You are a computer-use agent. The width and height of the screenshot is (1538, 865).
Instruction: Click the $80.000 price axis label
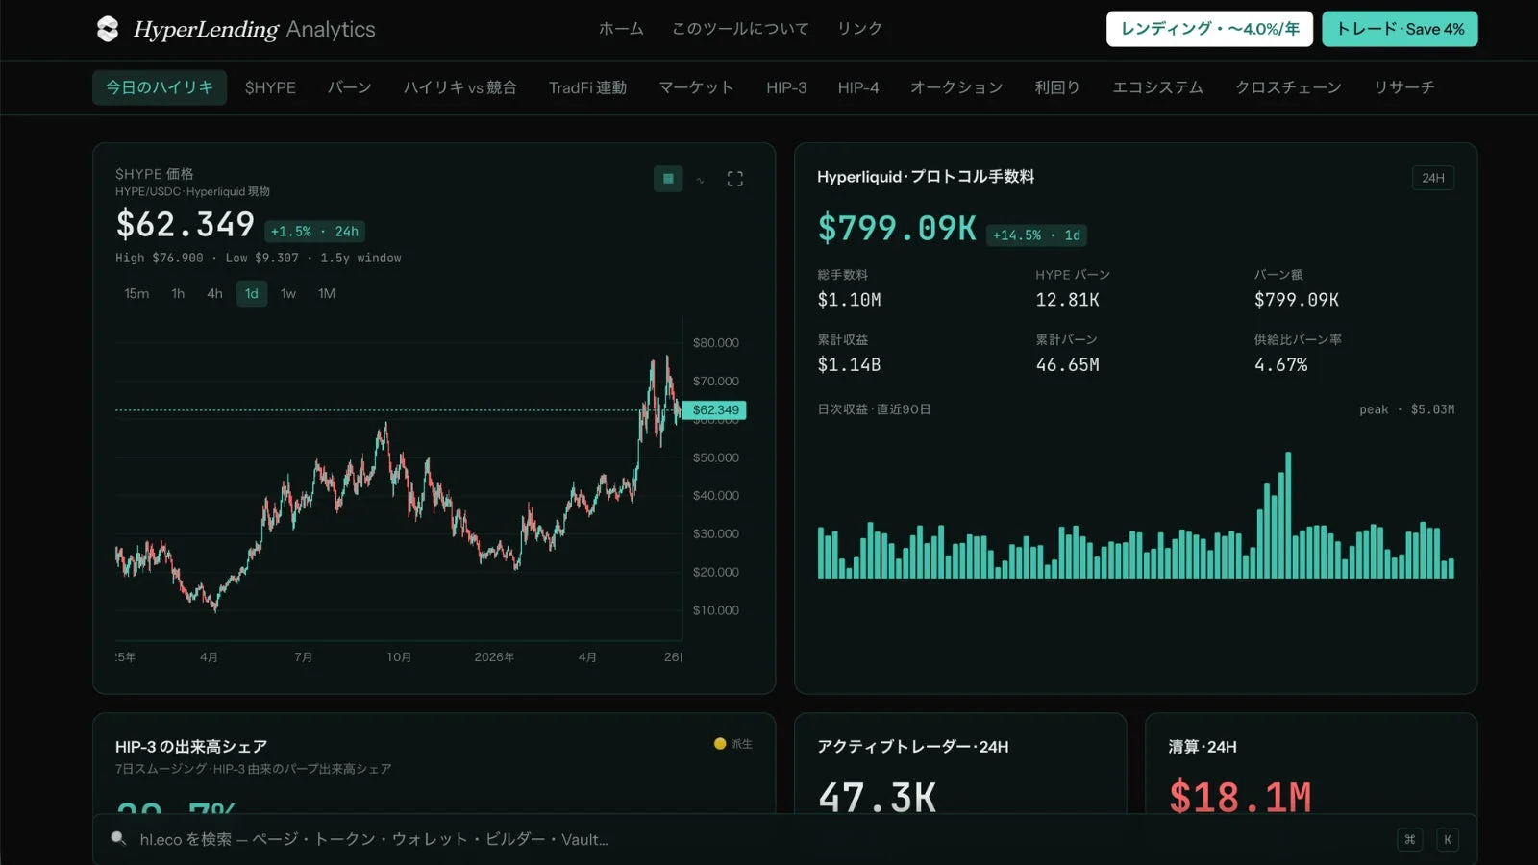coord(716,343)
